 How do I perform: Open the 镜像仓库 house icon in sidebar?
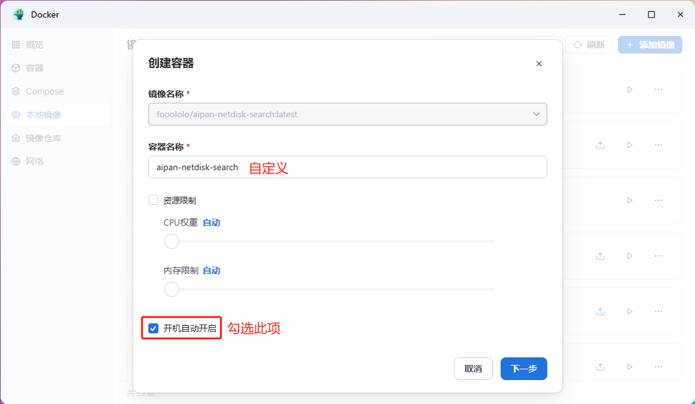click(16, 138)
